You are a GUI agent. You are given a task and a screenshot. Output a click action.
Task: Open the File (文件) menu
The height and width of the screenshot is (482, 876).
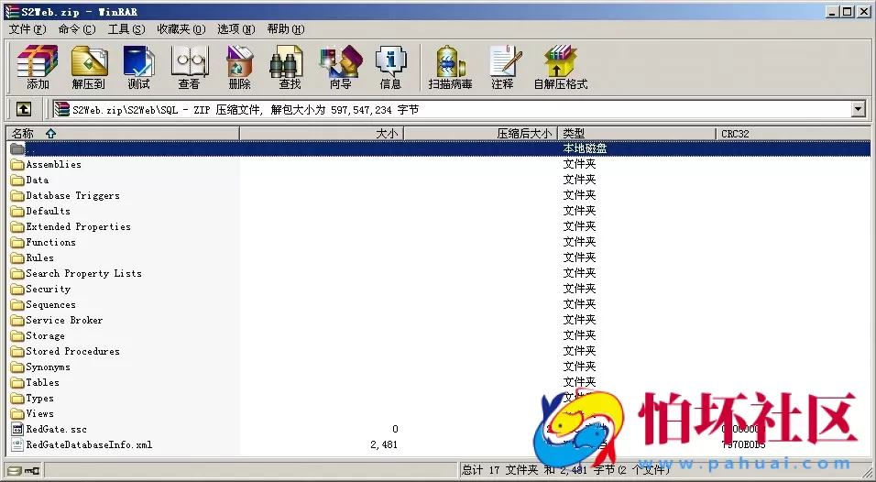click(x=27, y=29)
